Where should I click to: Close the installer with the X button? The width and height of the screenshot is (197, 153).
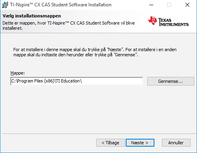click(x=187, y=5)
